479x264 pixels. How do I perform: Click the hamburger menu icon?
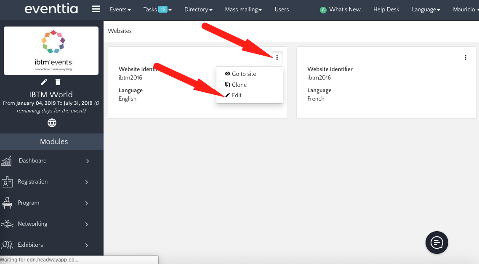tap(96, 9)
